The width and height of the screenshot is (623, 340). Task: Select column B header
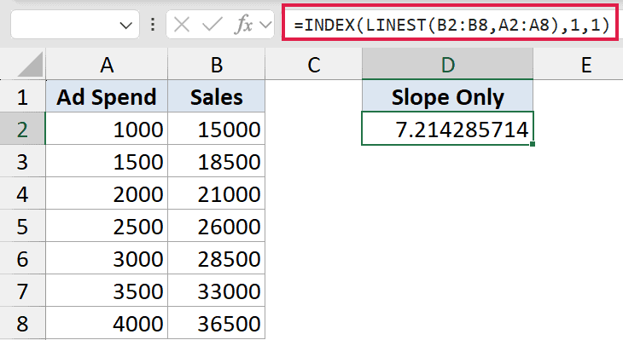216,65
